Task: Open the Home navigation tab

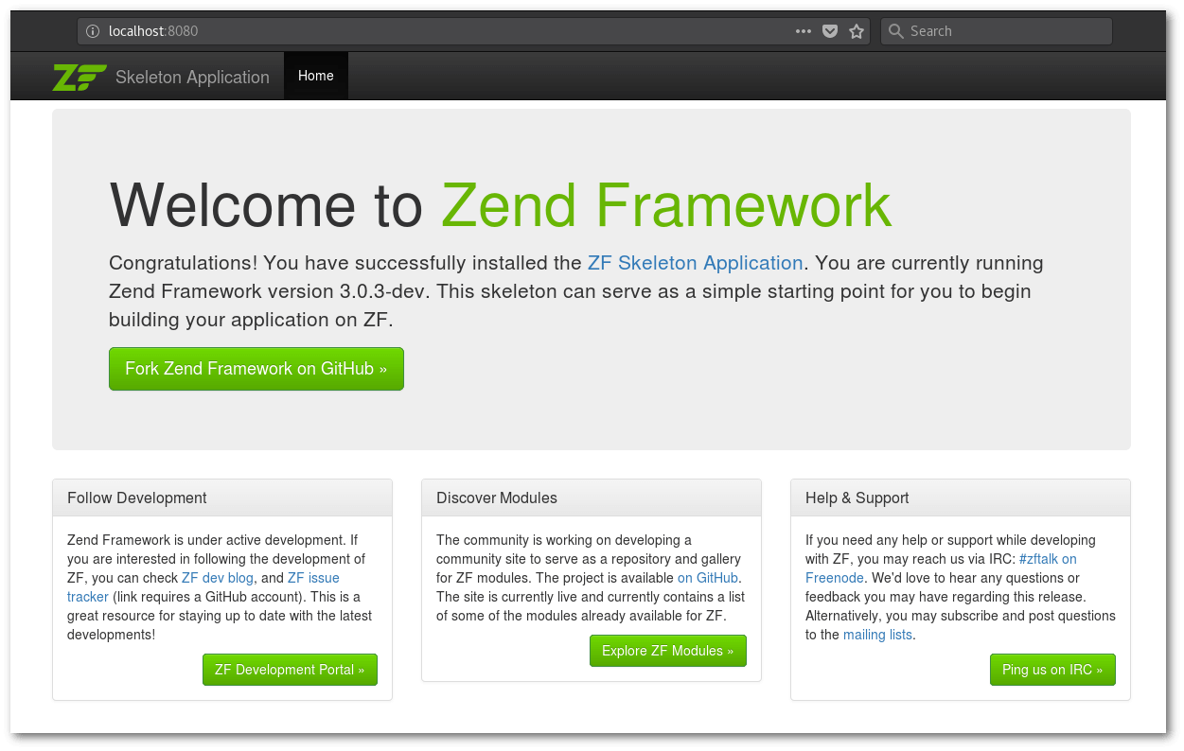Action: pos(316,76)
